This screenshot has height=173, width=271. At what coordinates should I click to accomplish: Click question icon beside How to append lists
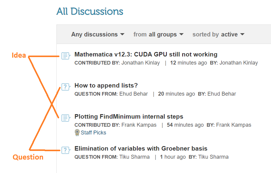pyautogui.click(x=66, y=87)
